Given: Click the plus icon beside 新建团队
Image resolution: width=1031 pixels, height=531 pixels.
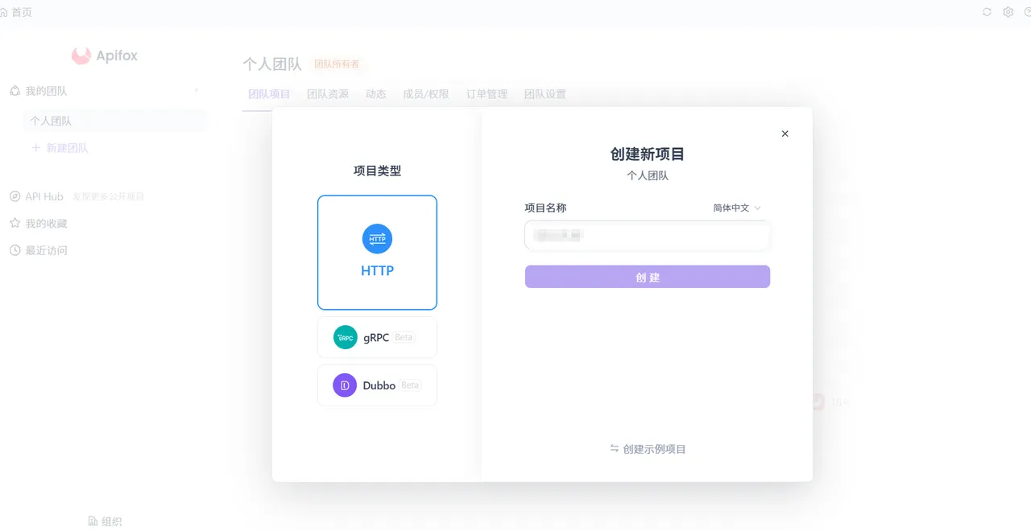Looking at the screenshot, I should point(35,148).
